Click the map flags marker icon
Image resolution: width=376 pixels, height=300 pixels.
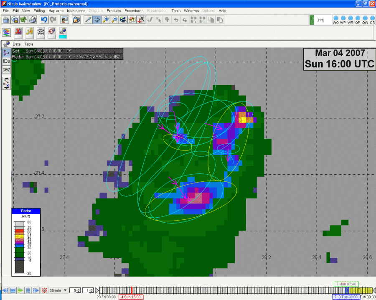[132, 20]
